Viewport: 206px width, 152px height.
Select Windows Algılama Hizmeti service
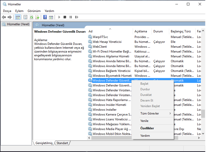(x=144, y=56)
